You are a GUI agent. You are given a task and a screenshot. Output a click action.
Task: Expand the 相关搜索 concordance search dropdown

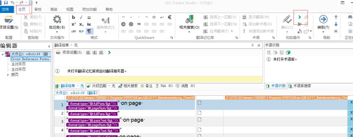pos(189,32)
